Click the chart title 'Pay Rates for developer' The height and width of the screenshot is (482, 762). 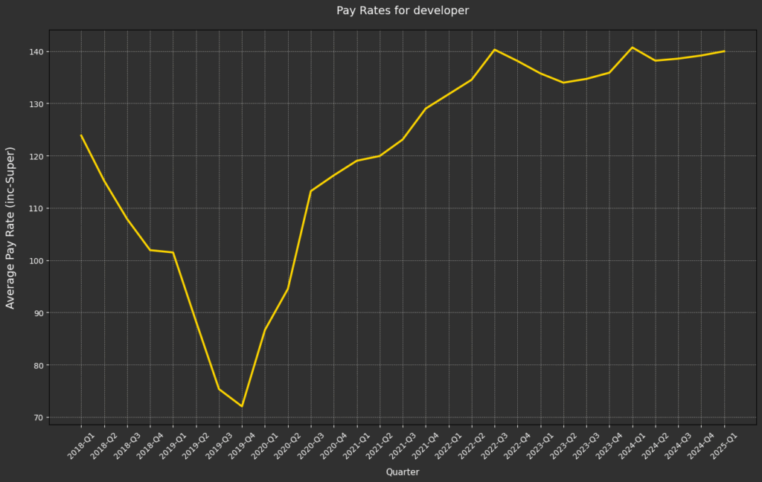[x=403, y=10]
